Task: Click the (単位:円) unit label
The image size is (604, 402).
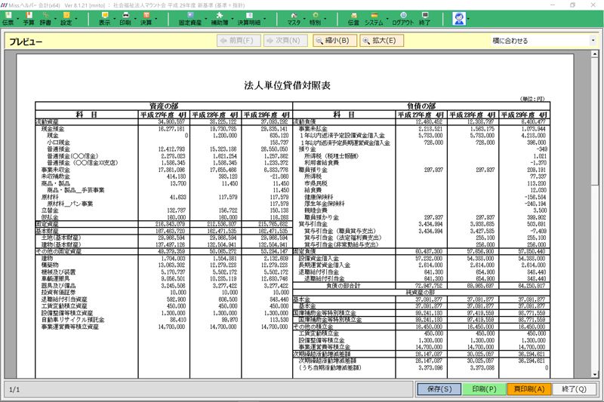Action: click(x=532, y=99)
